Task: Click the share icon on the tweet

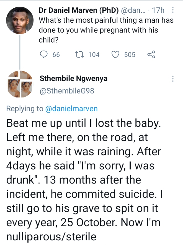Action: point(151,55)
